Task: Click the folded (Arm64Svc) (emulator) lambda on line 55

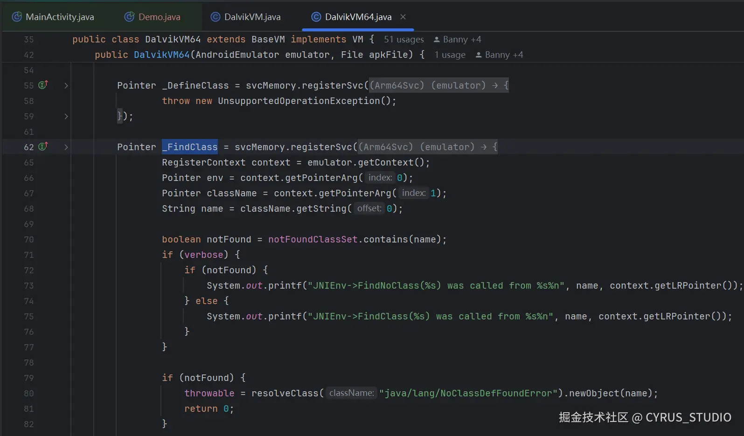Action: 438,85
